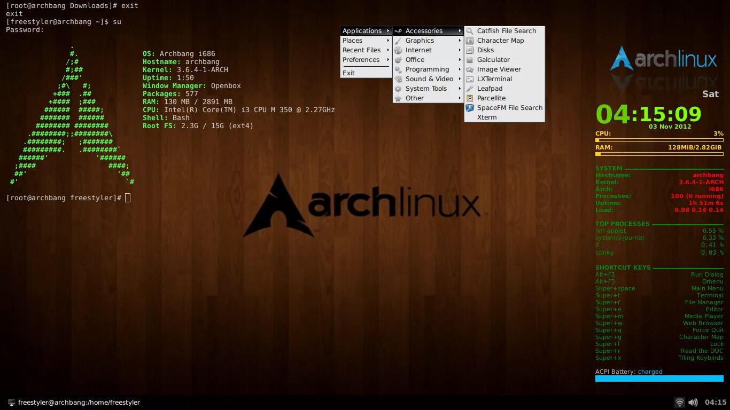Click the terminal icon in taskbar

tap(11, 403)
